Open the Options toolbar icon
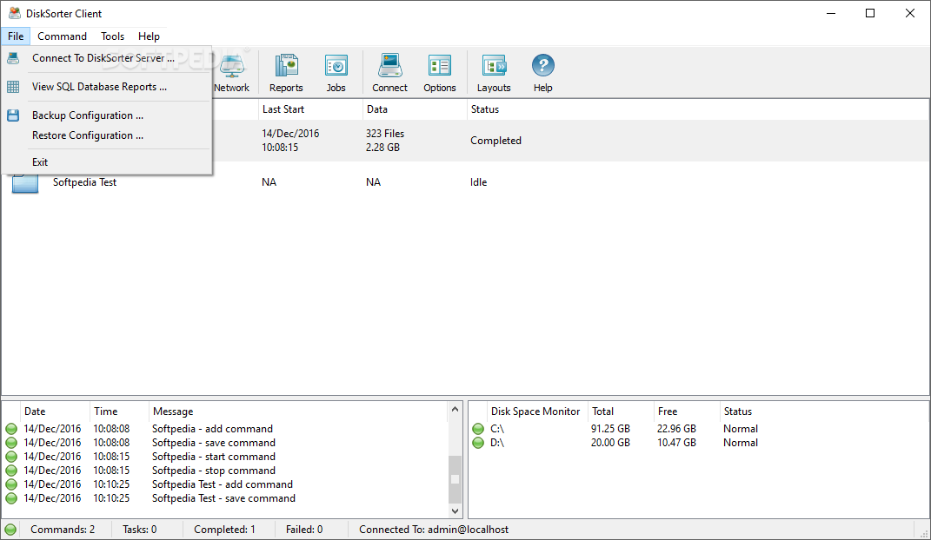 [x=440, y=73]
